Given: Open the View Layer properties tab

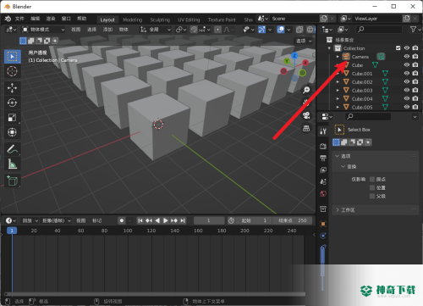Looking at the screenshot, I should pos(323,170).
